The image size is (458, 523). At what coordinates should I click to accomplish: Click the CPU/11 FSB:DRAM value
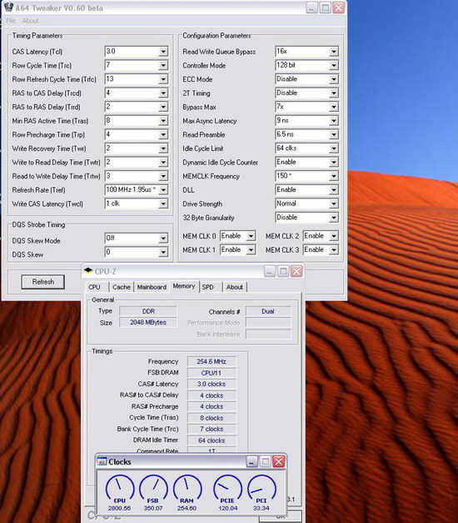click(x=212, y=373)
